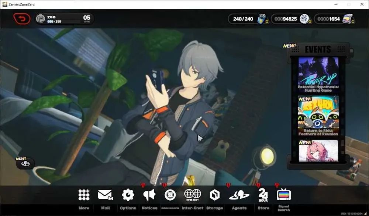Click the 00001654 Denny balance
This screenshot has width=369, height=216.
point(328,19)
